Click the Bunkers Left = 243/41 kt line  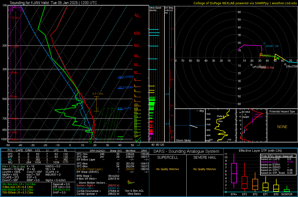tap(98, 188)
